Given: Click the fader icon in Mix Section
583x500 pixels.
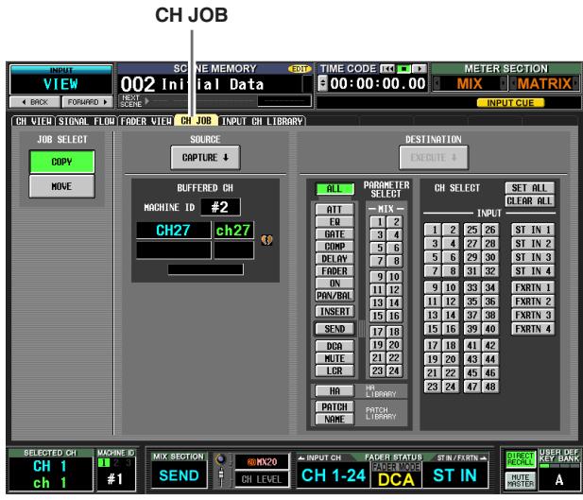Looking at the screenshot, I should pyautogui.click(x=221, y=477).
